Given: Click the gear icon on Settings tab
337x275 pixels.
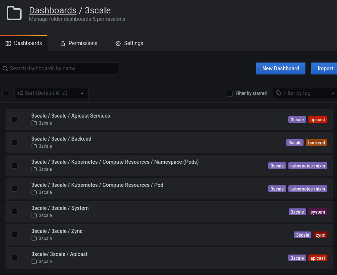Looking at the screenshot, I should point(118,44).
